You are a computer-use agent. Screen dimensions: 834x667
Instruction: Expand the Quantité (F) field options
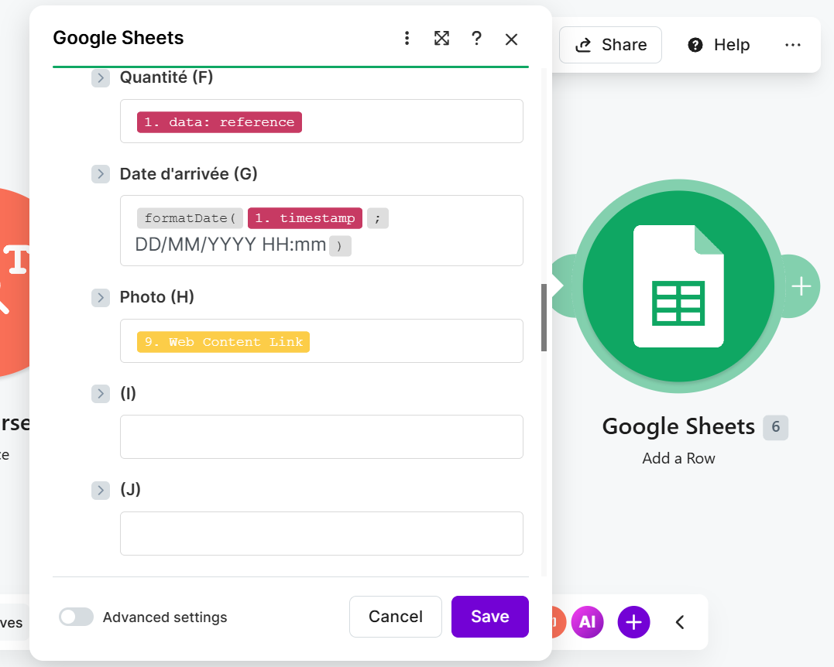[x=101, y=77]
